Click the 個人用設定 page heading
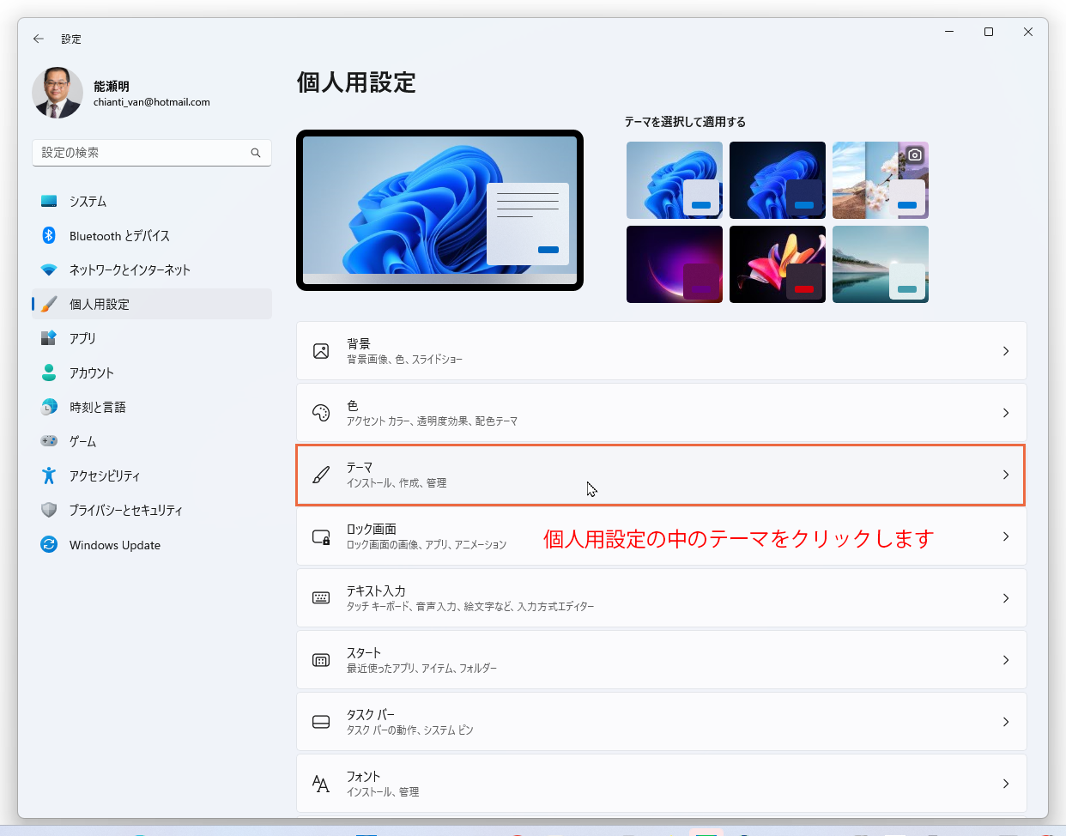Viewport: 1066px width, 836px height. tap(356, 82)
